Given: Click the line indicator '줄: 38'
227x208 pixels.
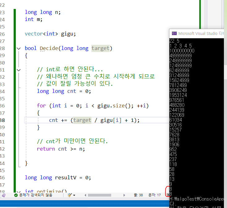Looking at the screenshot, I should (138, 195).
